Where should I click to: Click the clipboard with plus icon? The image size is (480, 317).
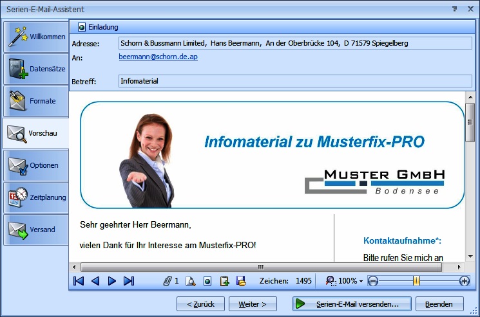[x=224, y=281]
